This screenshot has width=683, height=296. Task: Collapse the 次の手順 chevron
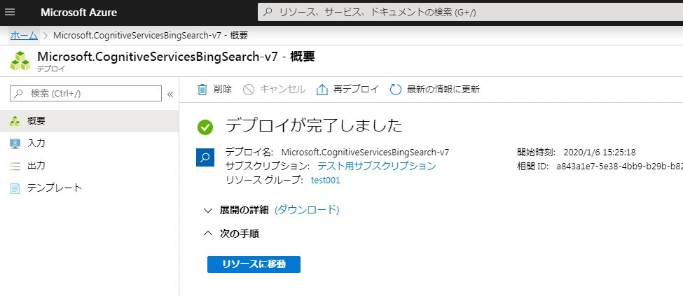pos(208,234)
